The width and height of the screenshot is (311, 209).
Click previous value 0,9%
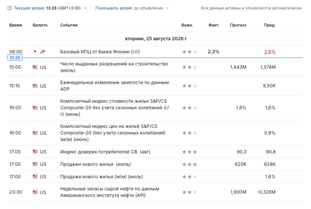270,133
